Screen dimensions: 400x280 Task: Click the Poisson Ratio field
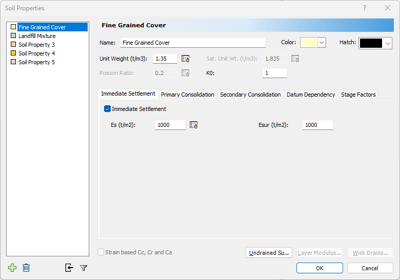pyautogui.click(x=165, y=73)
